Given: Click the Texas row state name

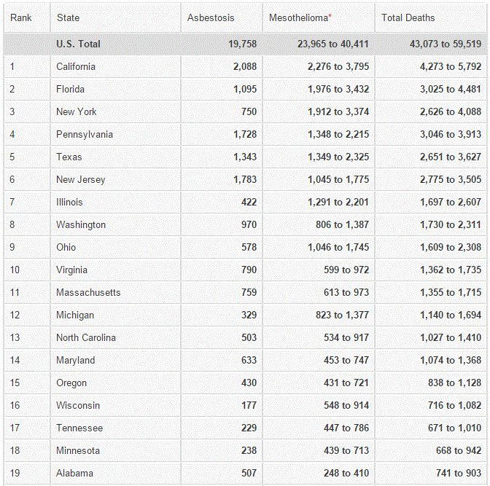Looking at the screenshot, I should [x=69, y=157].
